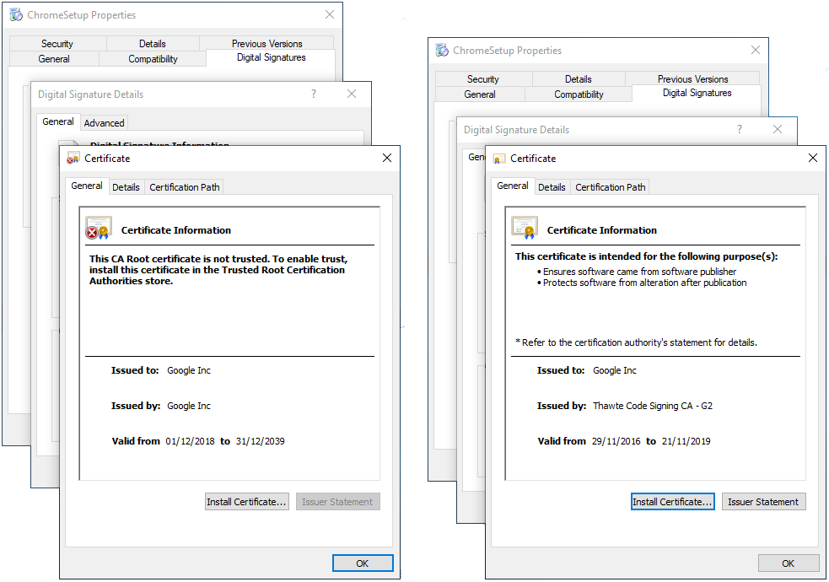Click the untrusted certificate icon in left Certificate Information
The width and height of the screenshot is (829, 582).
pyautogui.click(x=99, y=228)
